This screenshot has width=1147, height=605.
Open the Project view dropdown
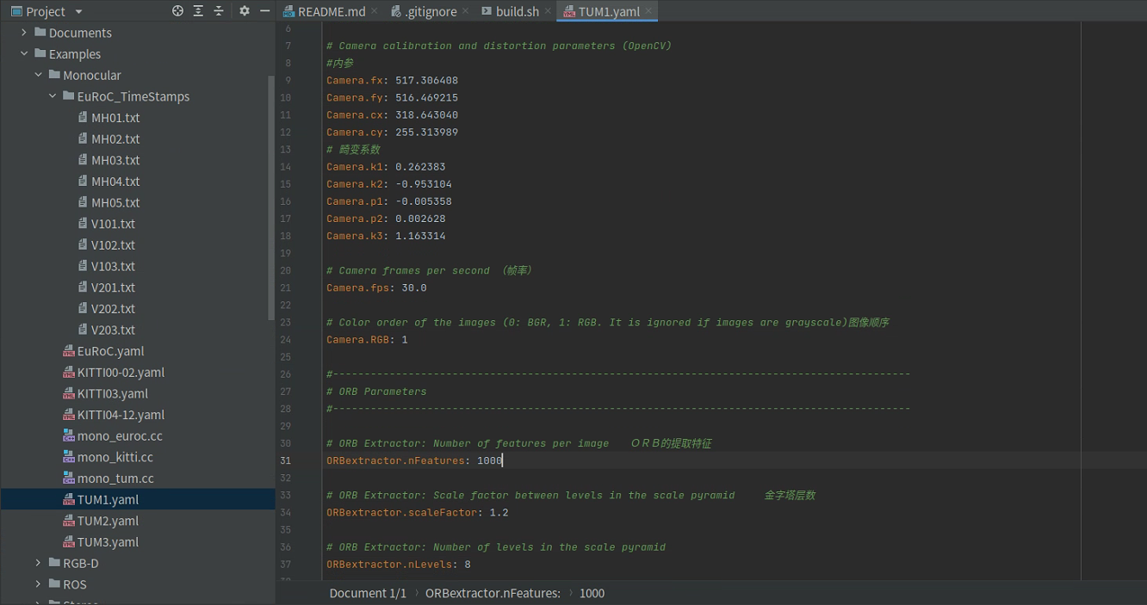coord(78,11)
